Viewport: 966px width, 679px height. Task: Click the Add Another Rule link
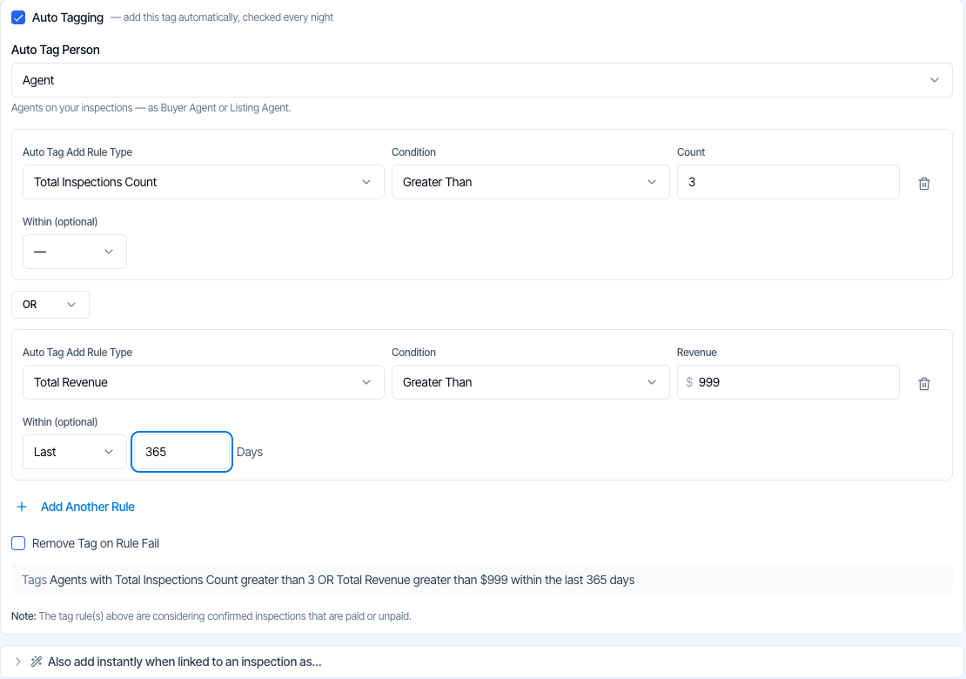(x=88, y=507)
